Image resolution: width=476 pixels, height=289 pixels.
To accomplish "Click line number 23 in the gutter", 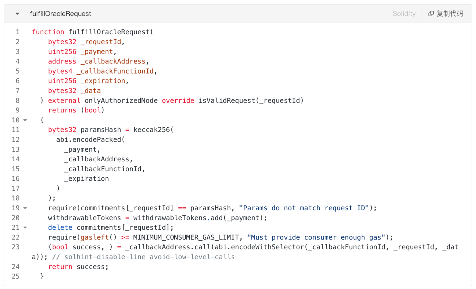I will pyautogui.click(x=16, y=247).
